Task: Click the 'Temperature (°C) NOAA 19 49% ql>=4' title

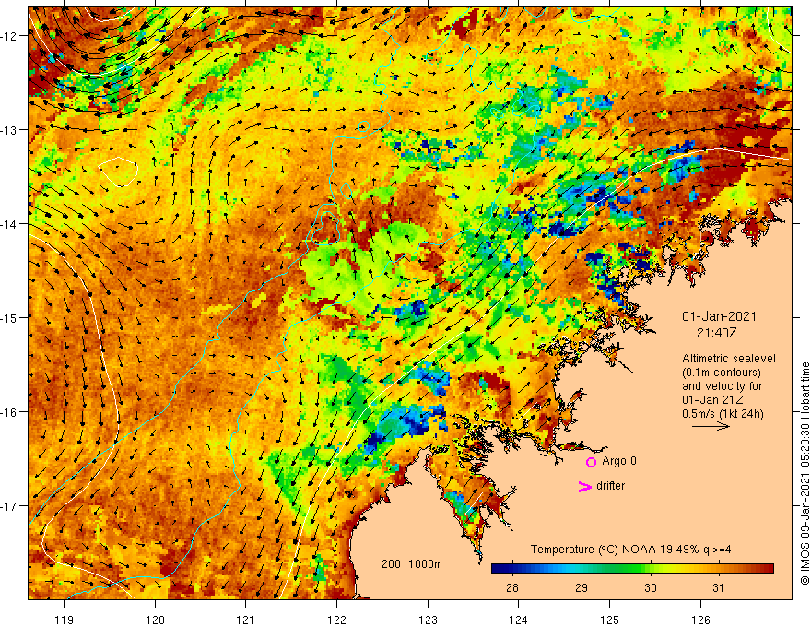Action: pos(630,550)
